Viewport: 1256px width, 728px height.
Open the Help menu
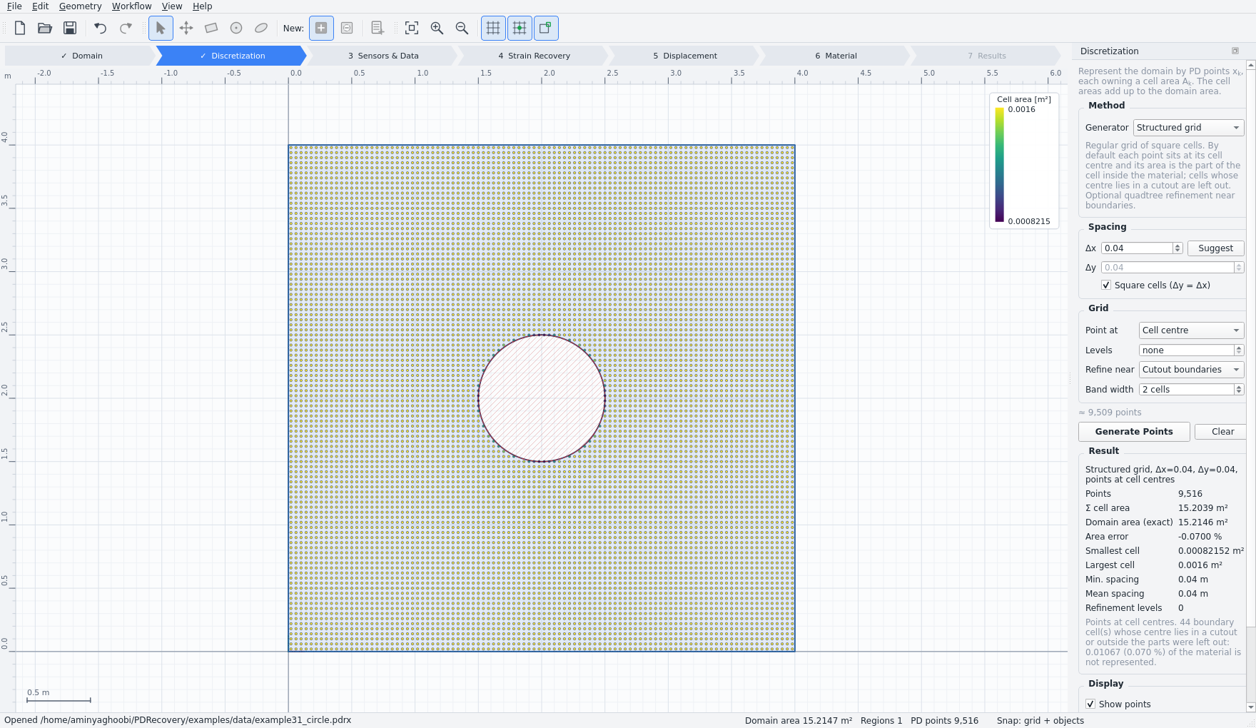coord(202,6)
